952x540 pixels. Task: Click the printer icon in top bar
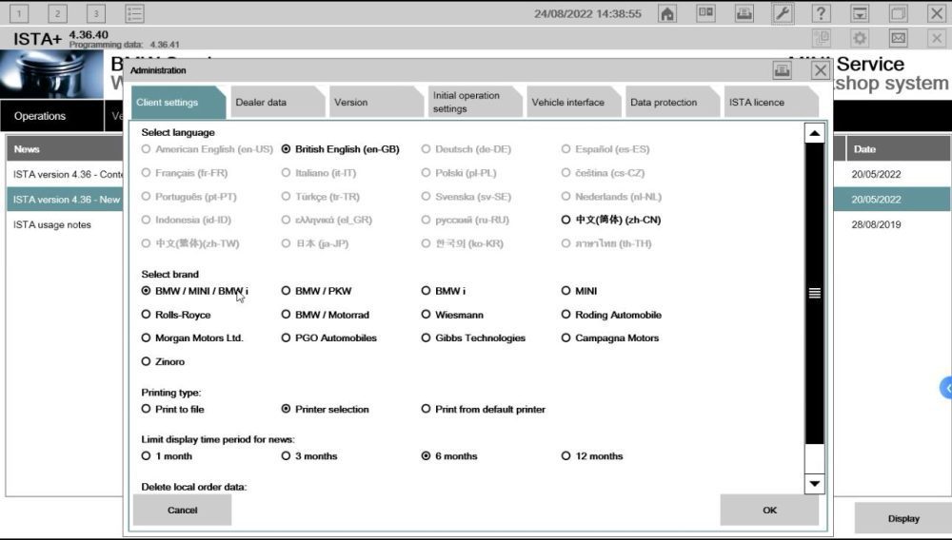[744, 13]
